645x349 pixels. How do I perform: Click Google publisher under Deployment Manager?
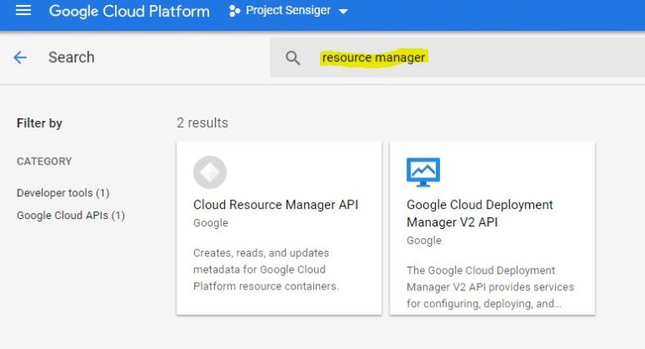coord(424,240)
